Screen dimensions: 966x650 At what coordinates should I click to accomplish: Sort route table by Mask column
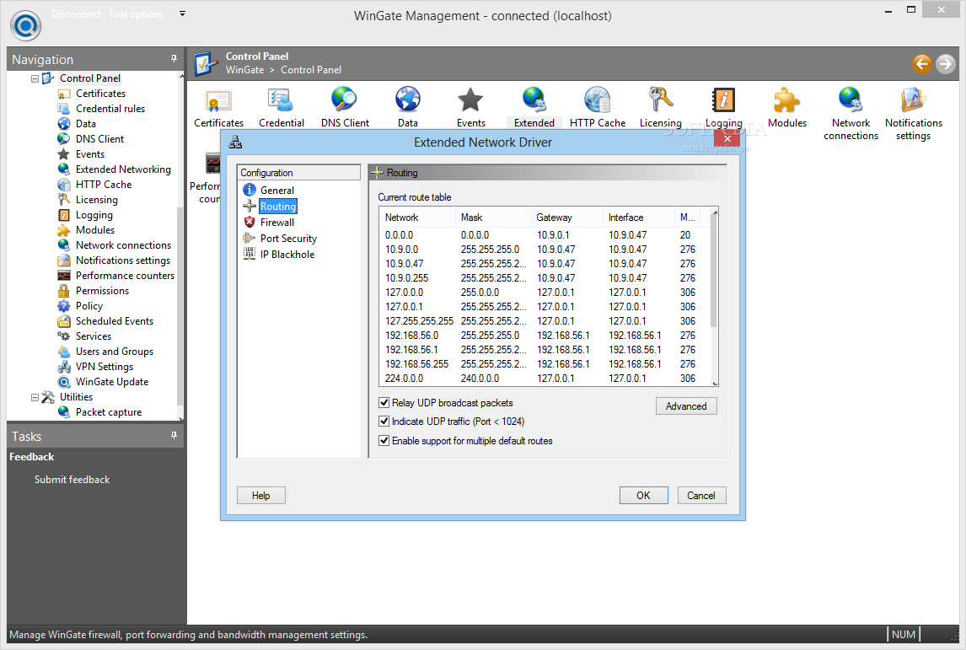[493, 218]
